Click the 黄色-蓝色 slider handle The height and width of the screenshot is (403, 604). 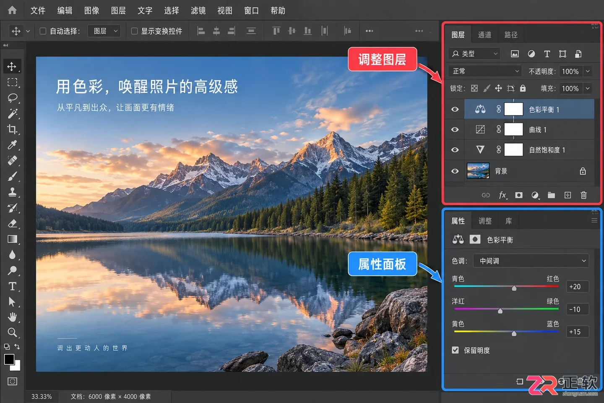tap(514, 333)
